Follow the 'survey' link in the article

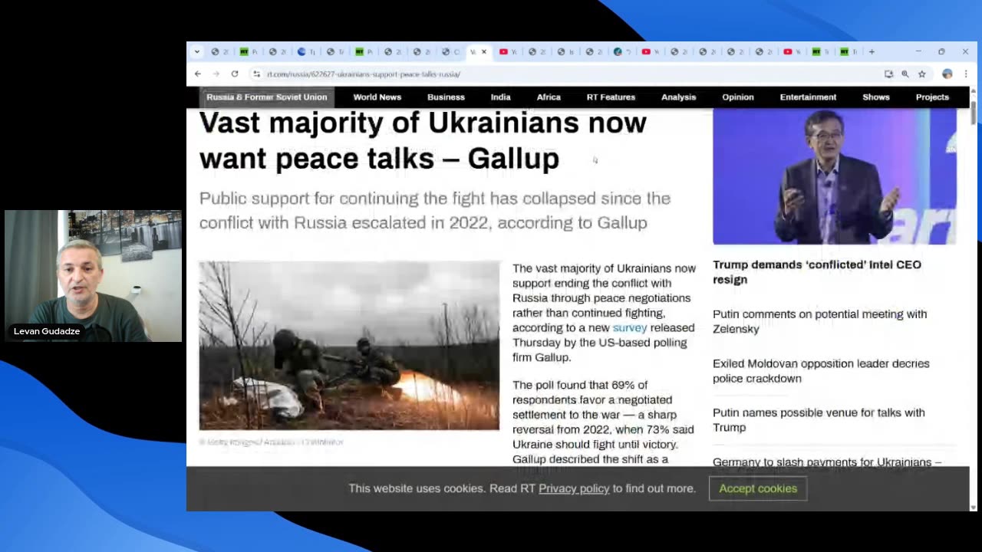coord(630,328)
